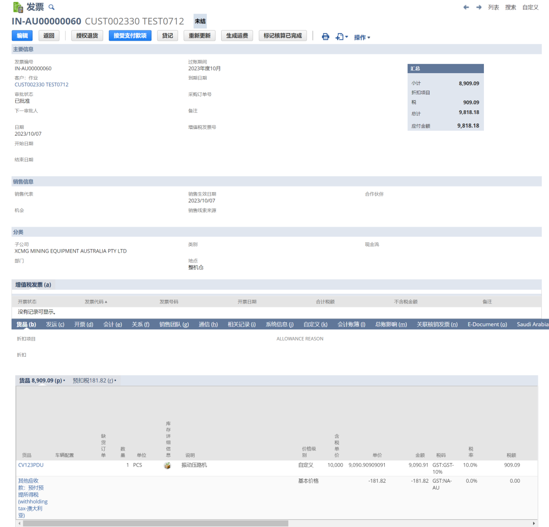Image resolution: width=549 pixels, height=527 pixels.
Task: Switch to the 通信 (h) tab
Action: [208, 324]
